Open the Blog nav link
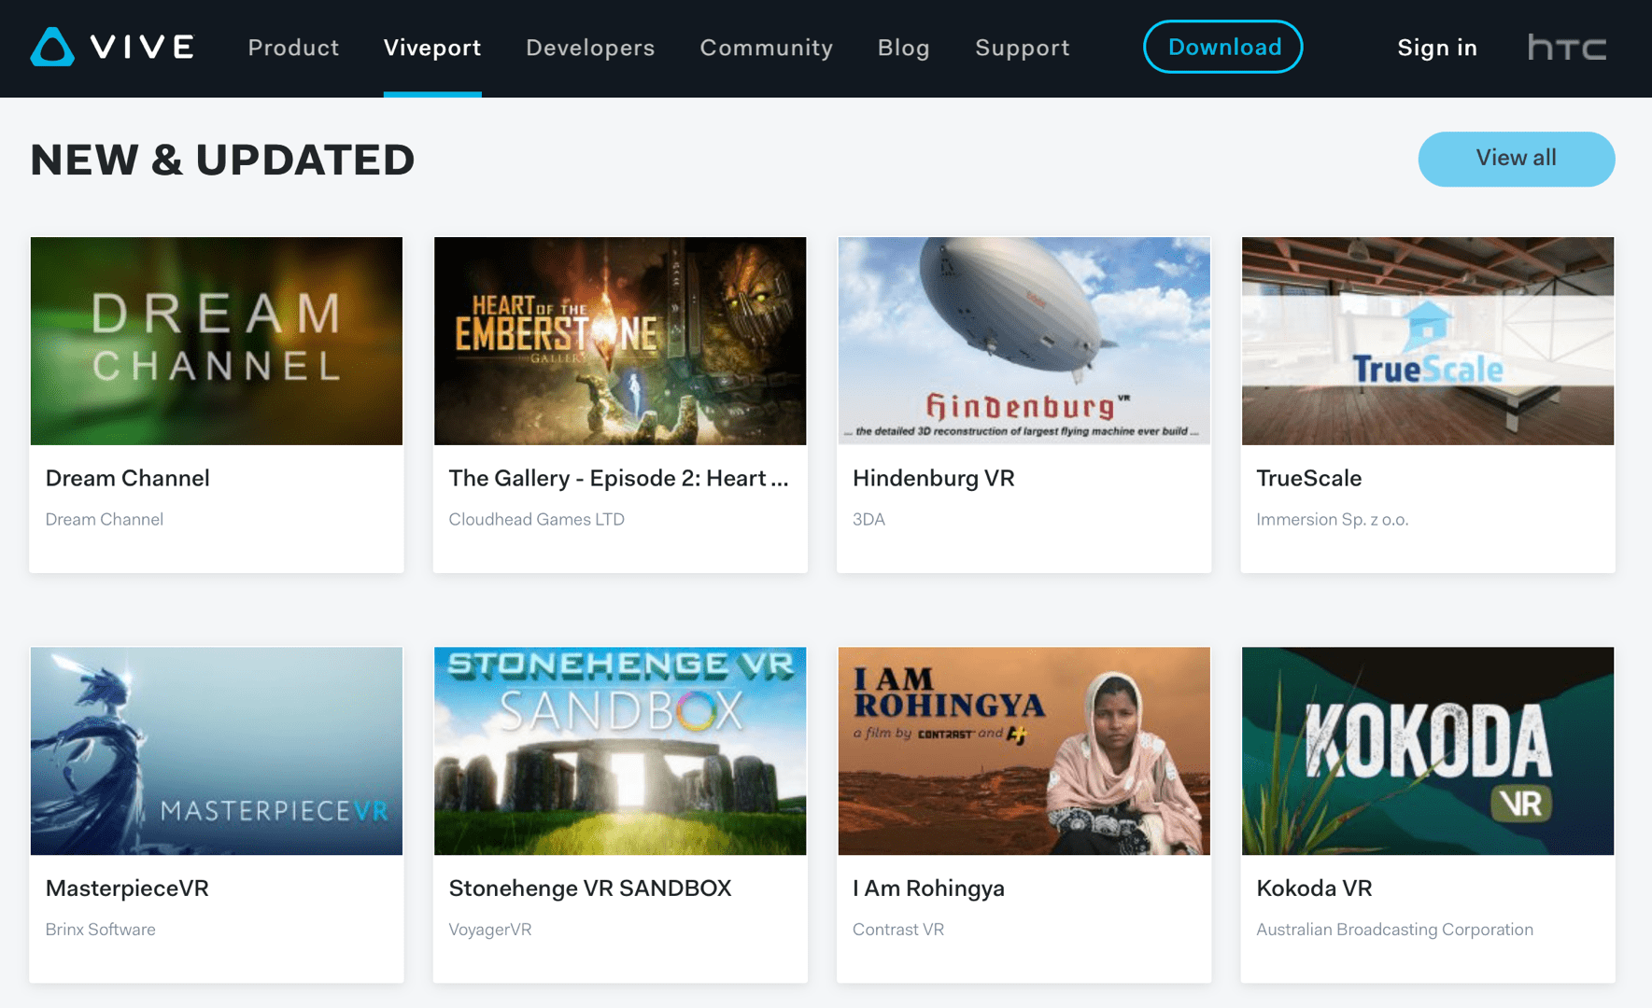 [903, 48]
